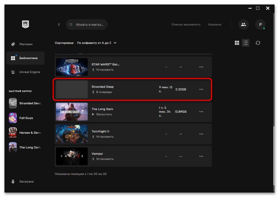This screenshot has width=279, height=197.
Task: Click the Vampyr cover image
Action: [x=72, y=156]
